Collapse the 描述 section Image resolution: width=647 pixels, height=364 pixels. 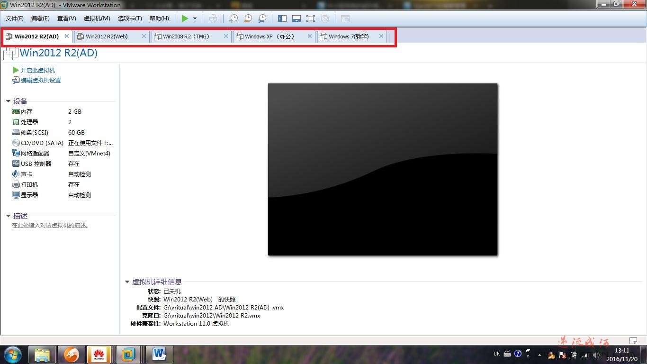(8, 216)
